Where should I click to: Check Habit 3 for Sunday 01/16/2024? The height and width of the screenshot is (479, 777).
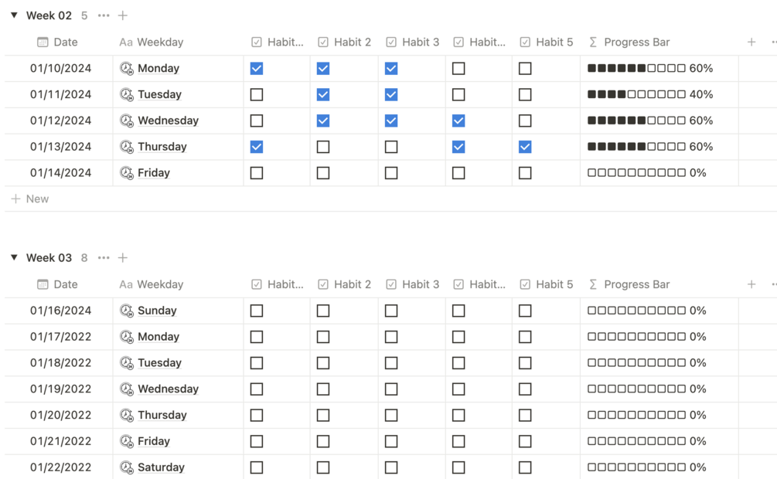391,311
